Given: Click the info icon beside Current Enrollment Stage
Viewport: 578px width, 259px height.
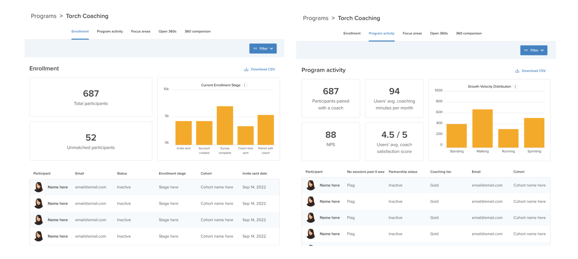Looking at the screenshot, I should coord(245,85).
